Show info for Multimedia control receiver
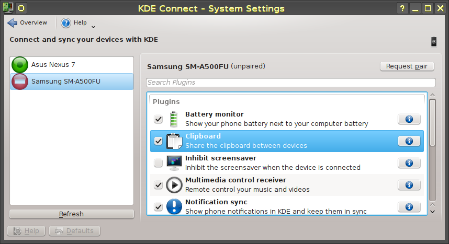 click(x=409, y=185)
